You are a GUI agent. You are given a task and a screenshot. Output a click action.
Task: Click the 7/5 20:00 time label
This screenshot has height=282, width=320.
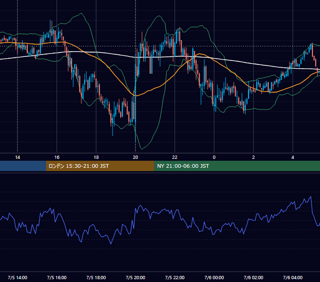[x=136, y=277]
